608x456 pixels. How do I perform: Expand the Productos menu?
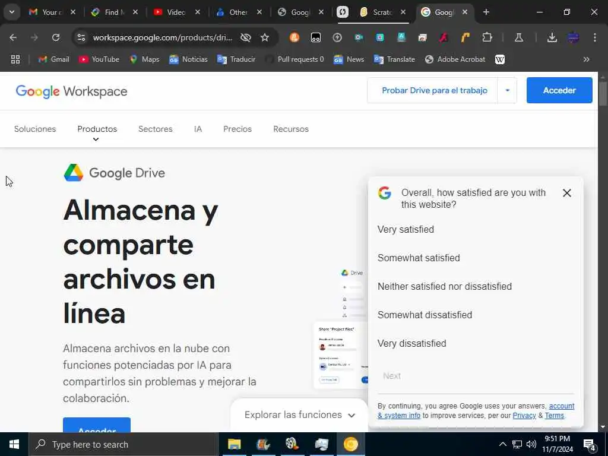coord(97,129)
